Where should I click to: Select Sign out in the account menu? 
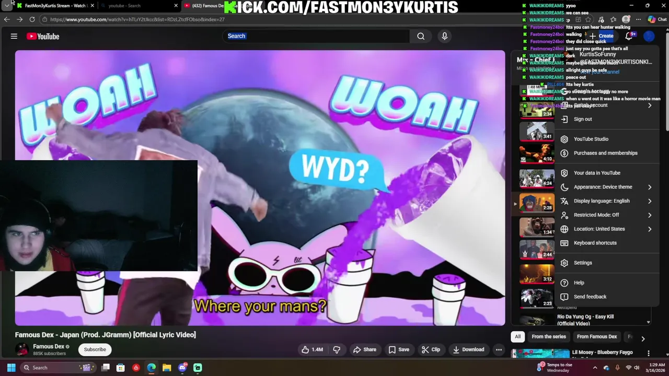tap(606, 119)
